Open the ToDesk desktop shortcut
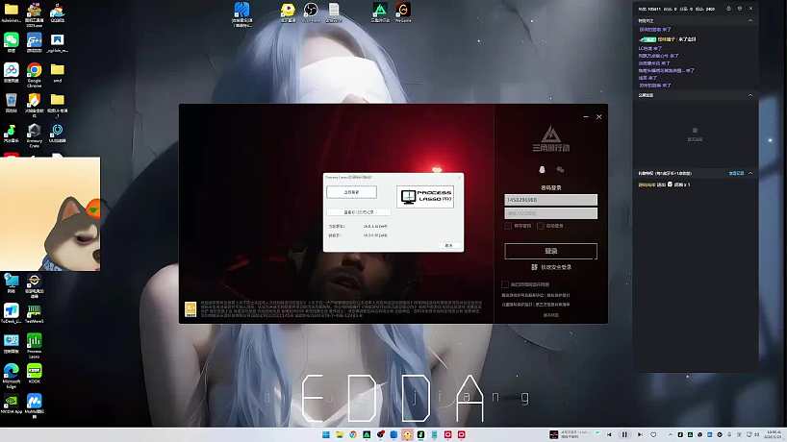This screenshot has width=787, height=442. pos(11,312)
